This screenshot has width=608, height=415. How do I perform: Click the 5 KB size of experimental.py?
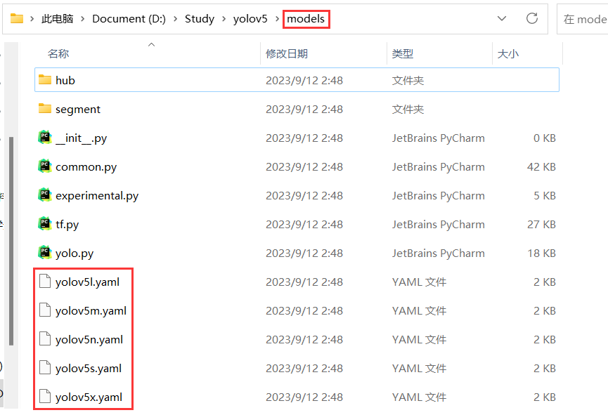click(545, 196)
